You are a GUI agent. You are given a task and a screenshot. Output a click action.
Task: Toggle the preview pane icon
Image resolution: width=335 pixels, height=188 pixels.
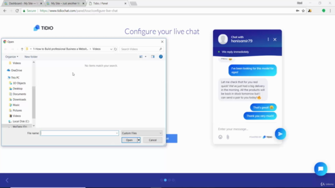point(153,57)
